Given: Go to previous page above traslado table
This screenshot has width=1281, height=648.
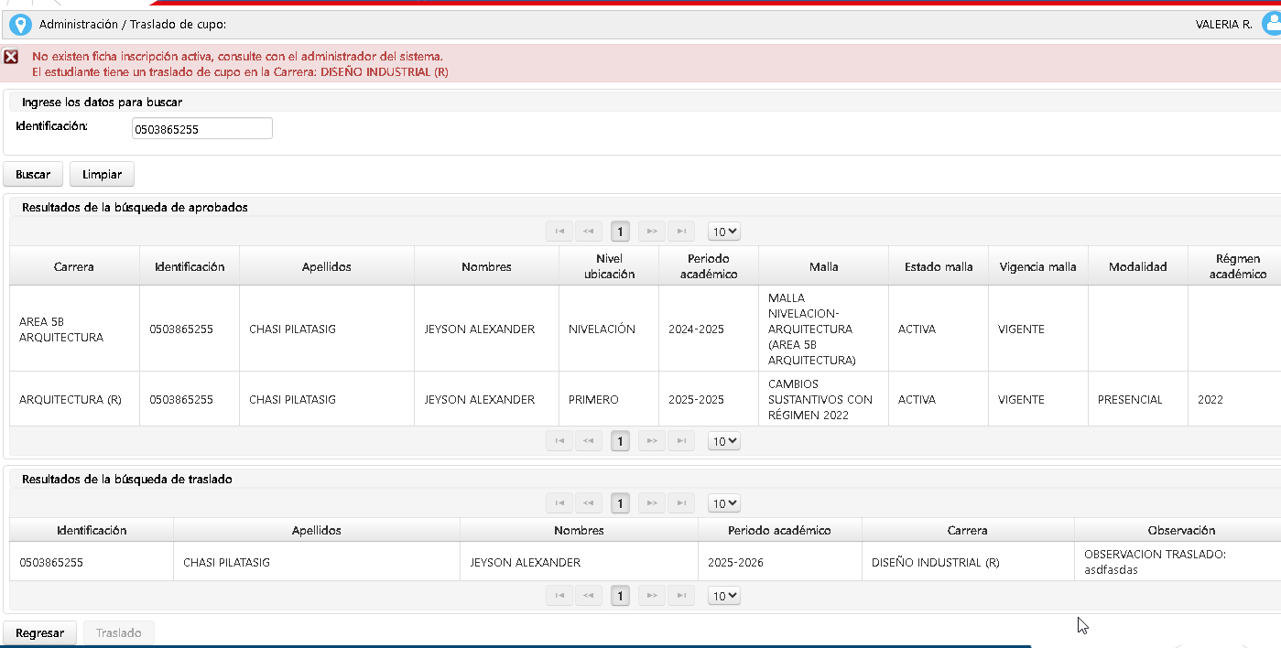Looking at the screenshot, I should pos(589,503).
